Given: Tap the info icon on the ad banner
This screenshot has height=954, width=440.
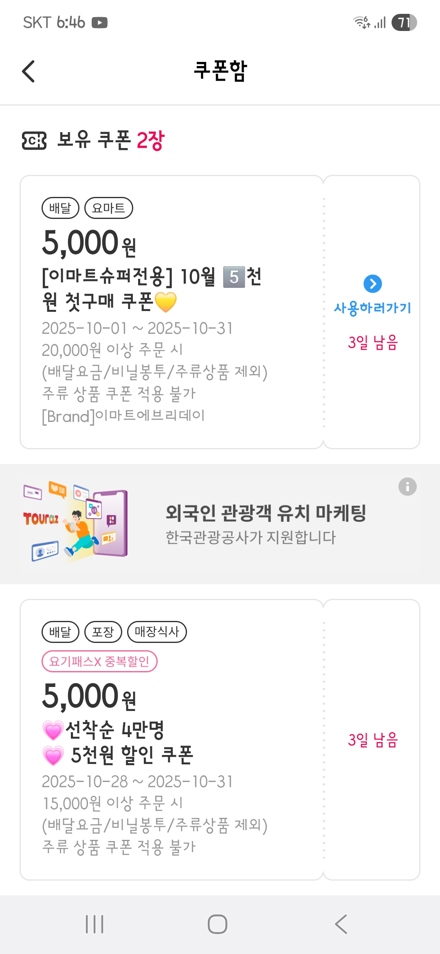Looking at the screenshot, I should pyautogui.click(x=407, y=486).
